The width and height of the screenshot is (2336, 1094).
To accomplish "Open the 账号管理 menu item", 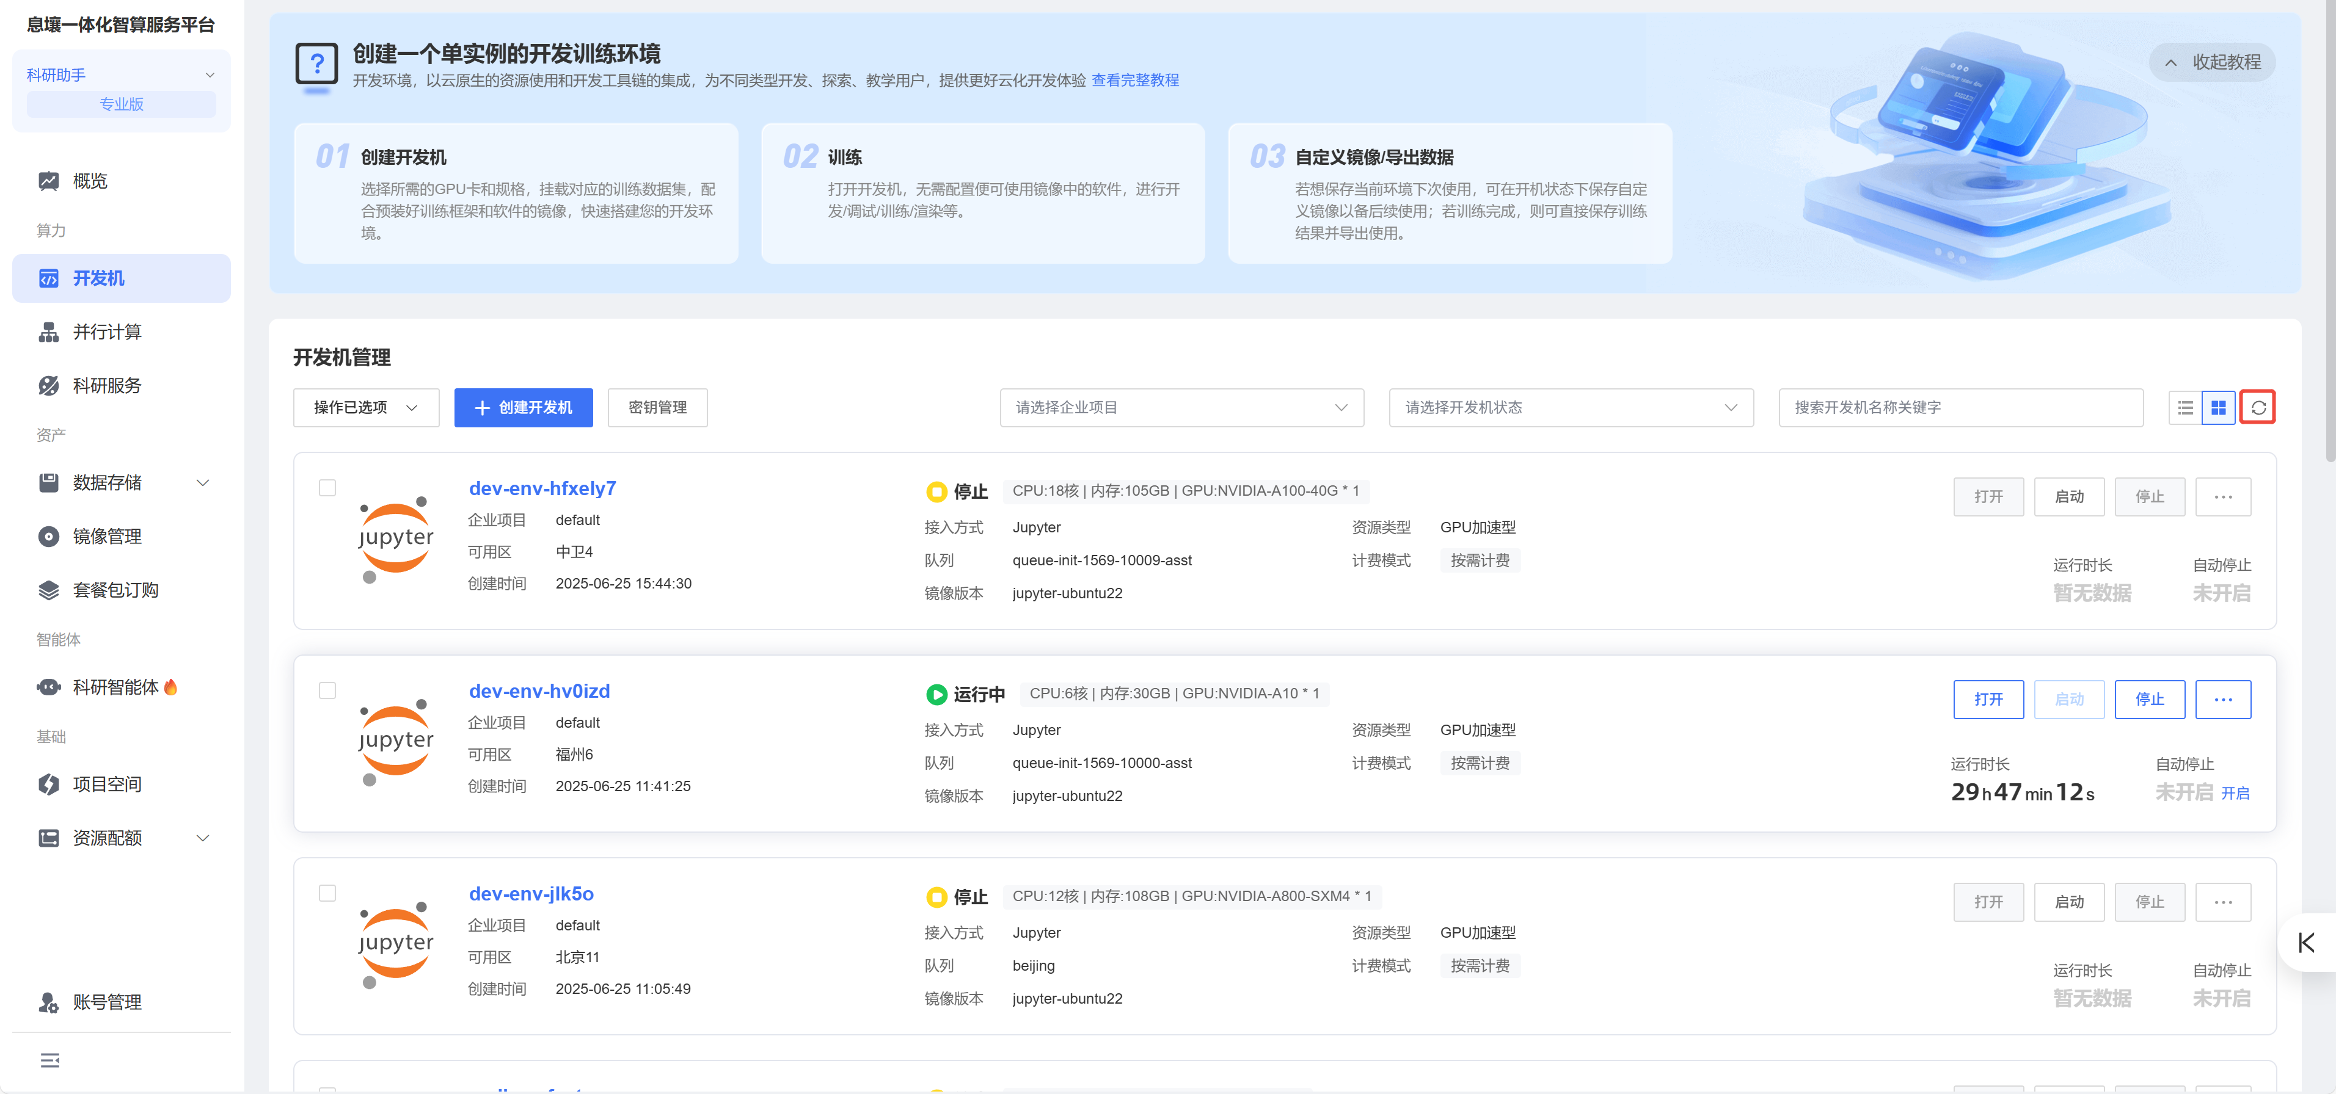I will coord(122,1002).
